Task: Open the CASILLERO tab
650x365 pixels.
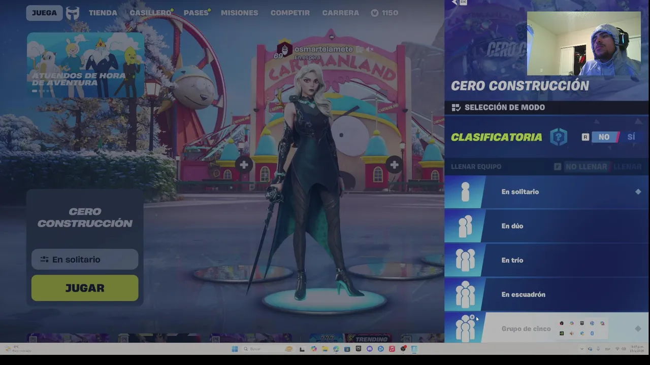Action: [150, 13]
